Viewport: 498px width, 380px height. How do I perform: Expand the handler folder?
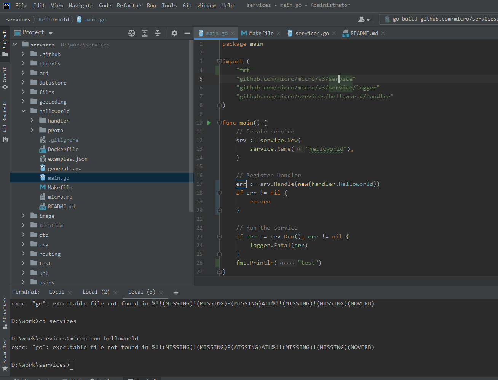(32, 121)
